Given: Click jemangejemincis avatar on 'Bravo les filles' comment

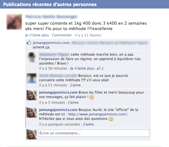Looking at the screenshot, I should 32,95.
